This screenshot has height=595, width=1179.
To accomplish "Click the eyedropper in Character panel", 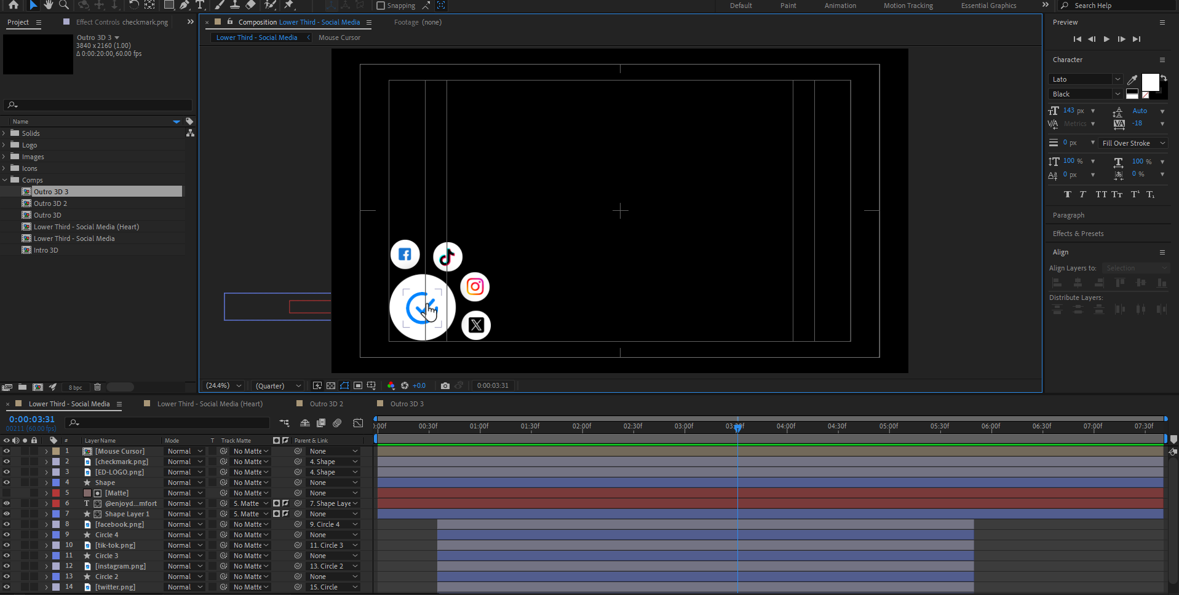I will [x=1132, y=79].
